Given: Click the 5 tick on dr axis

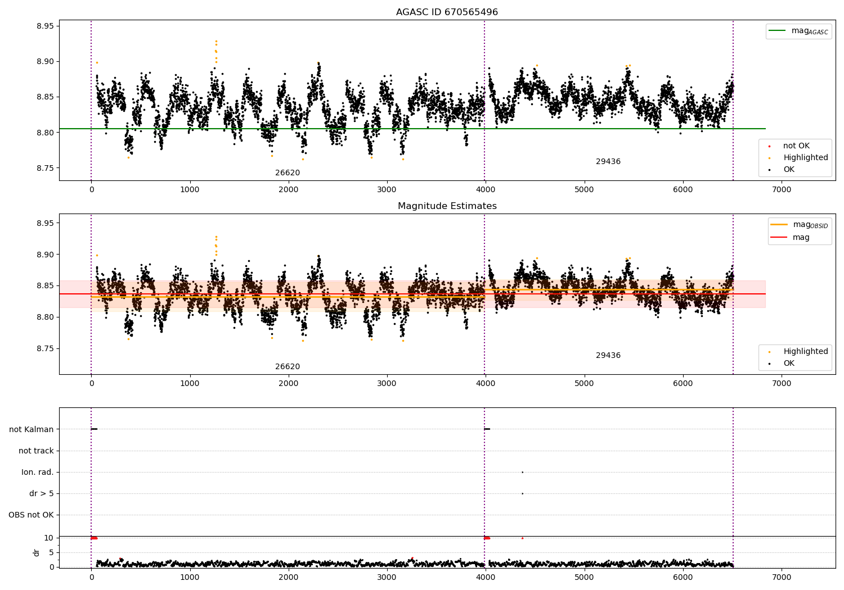Looking at the screenshot, I should [52, 552].
